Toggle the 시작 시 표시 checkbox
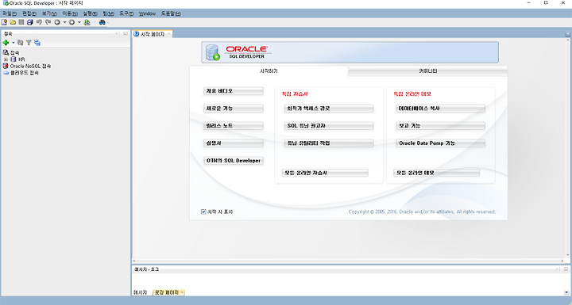 (203, 212)
